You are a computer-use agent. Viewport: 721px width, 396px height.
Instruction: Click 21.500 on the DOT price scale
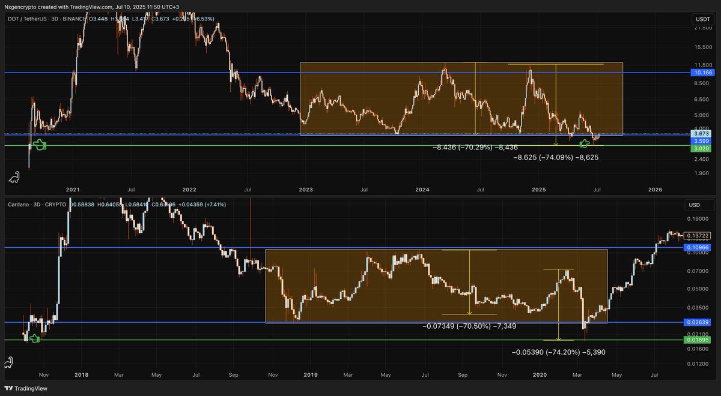(702, 28)
